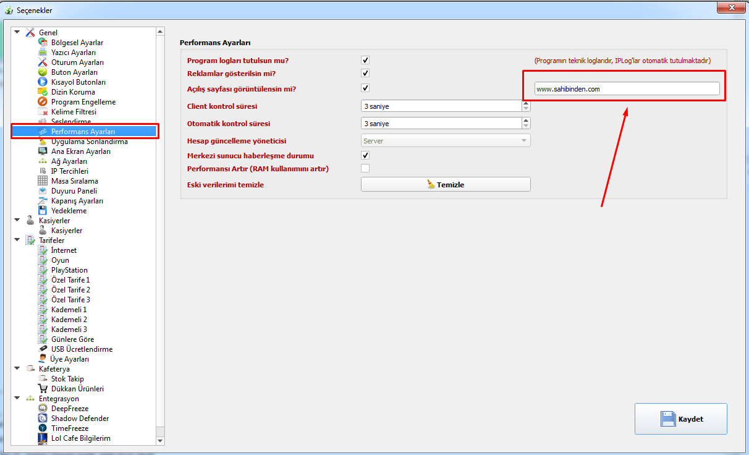This screenshot has width=749, height=455.
Task: Click the monitor icon beside Ana Ekran Ayarları
Action: (x=43, y=151)
